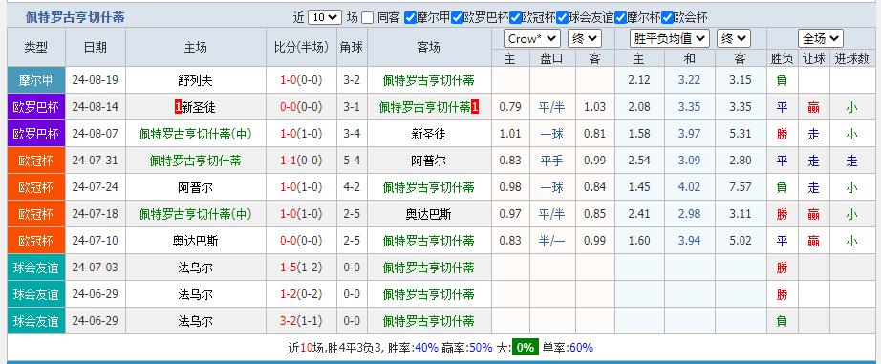Click the green 0% over-rate badge
Screen dimensions: 881x364
coord(525,348)
